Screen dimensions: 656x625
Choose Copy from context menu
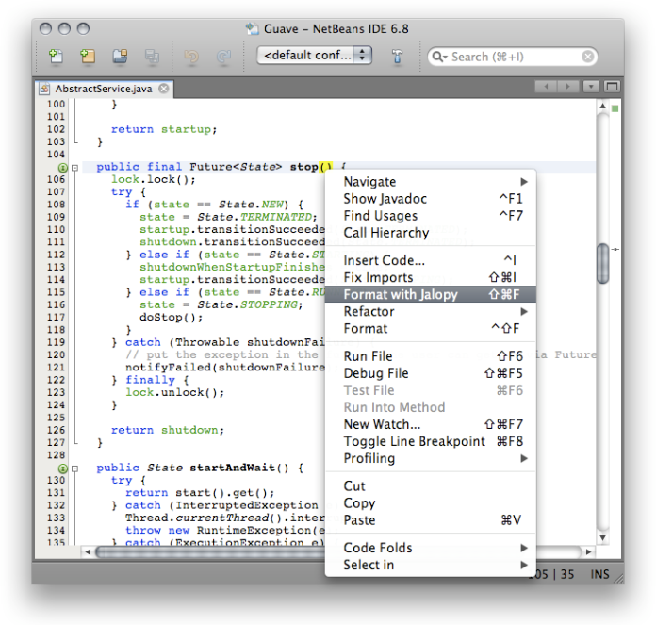pos(431,502)
